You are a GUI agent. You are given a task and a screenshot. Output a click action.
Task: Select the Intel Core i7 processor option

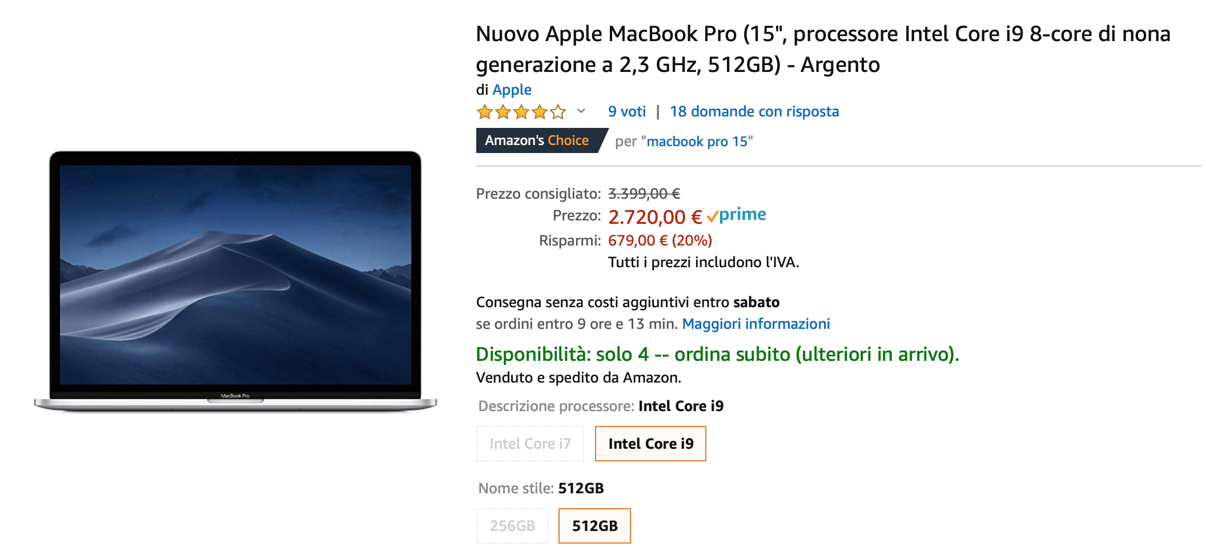coord(530,444)
